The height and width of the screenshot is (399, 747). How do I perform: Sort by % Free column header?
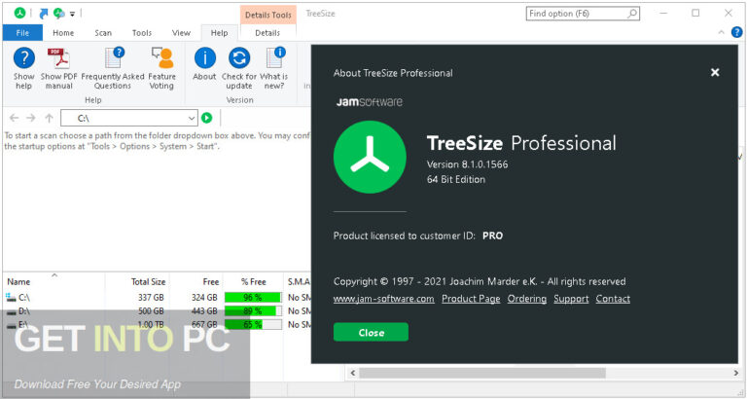[x=253, y=281]
